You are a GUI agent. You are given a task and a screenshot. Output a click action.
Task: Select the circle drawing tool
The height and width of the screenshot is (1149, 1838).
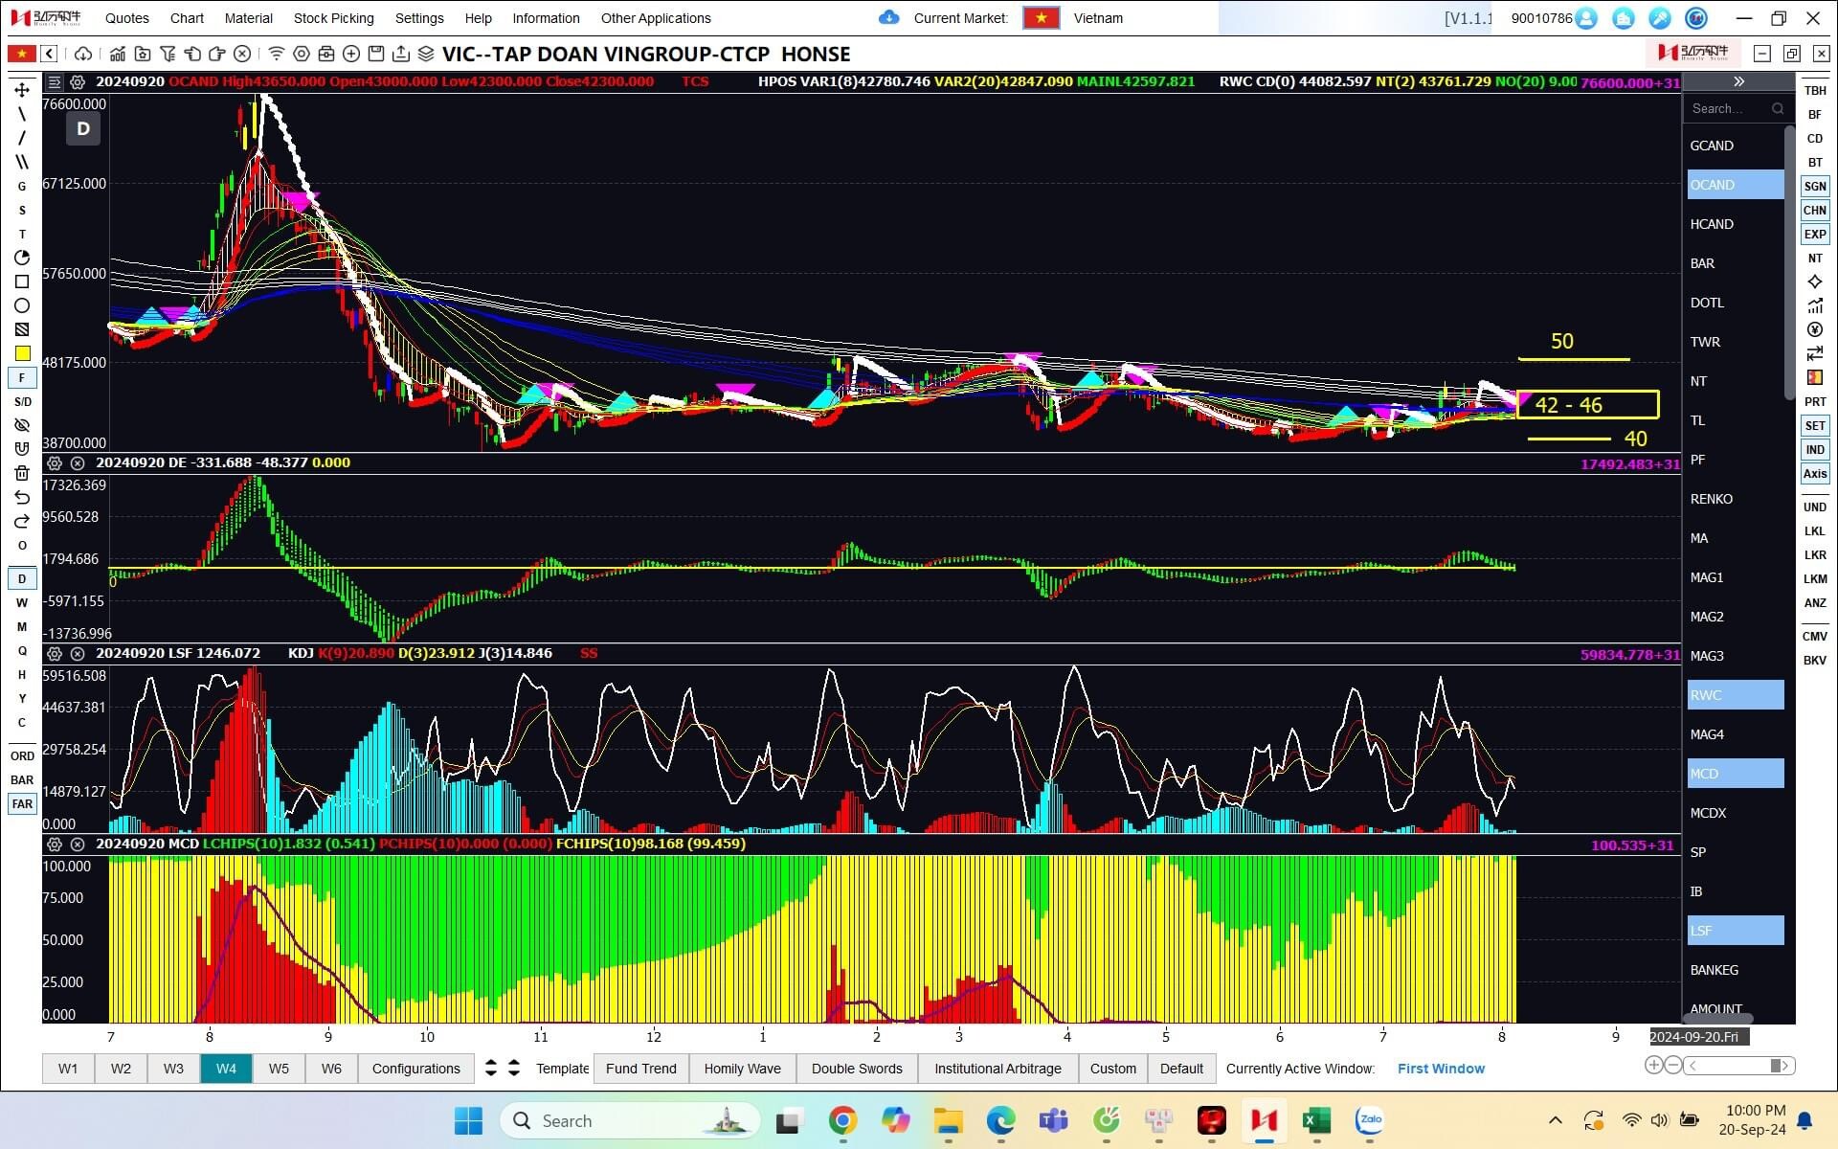click(x=22, y=305)
